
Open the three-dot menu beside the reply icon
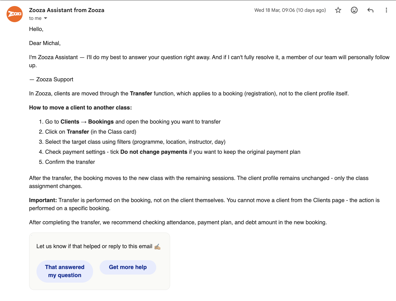(386, 10)
